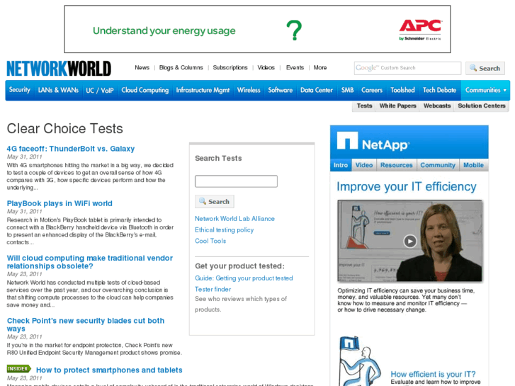The height and width of the screenshot is (386, 515).
Task: Open Check Point's new security blades article
Action: coord(86,324)
